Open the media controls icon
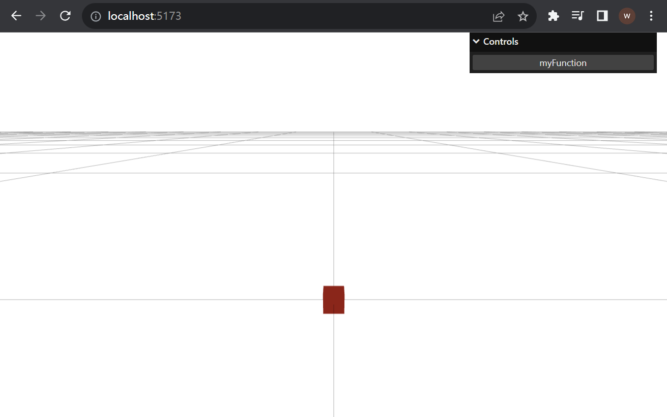The width and height of the screenshot is (667, 417). click(x=577, y=16)
